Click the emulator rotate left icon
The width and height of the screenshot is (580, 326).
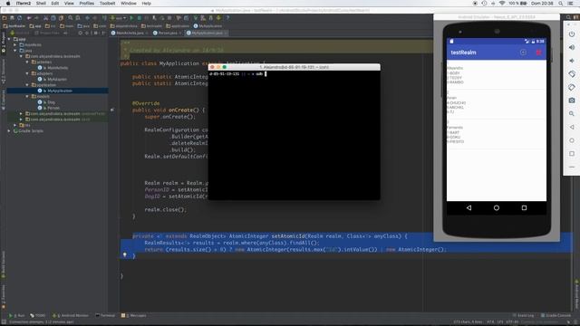[x=572, y=74]
